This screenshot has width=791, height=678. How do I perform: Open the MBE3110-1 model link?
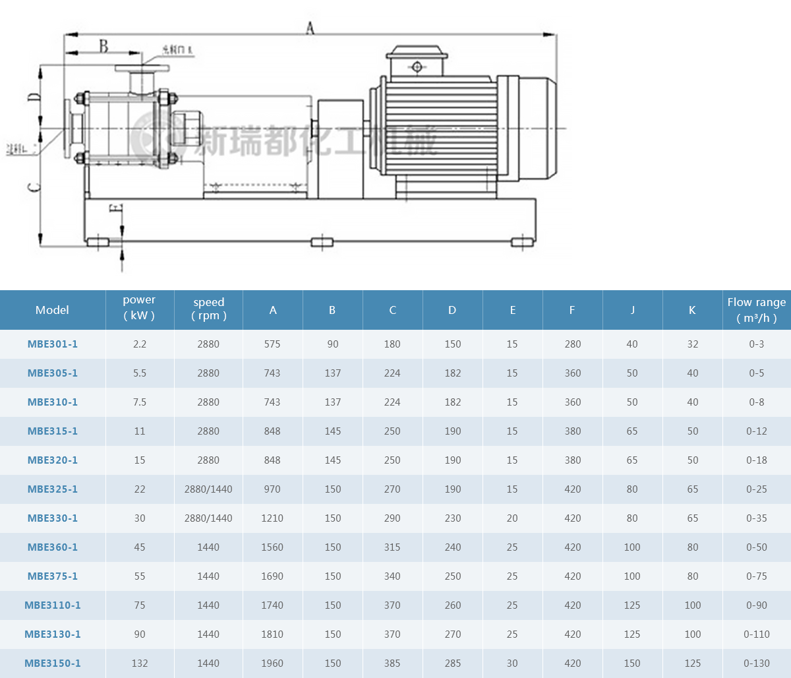53,605
